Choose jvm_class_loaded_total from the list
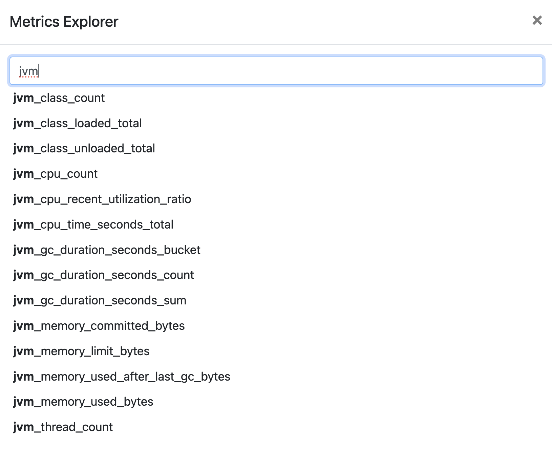The height and width of the screenshot is (449, 552). tap(77, 123)
